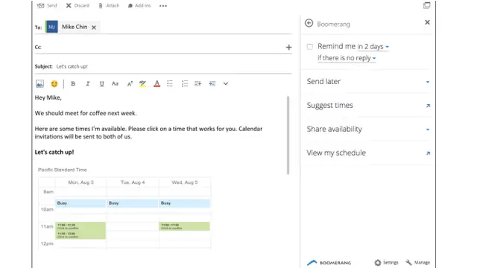Toggle bold formatting

(73, 83)
